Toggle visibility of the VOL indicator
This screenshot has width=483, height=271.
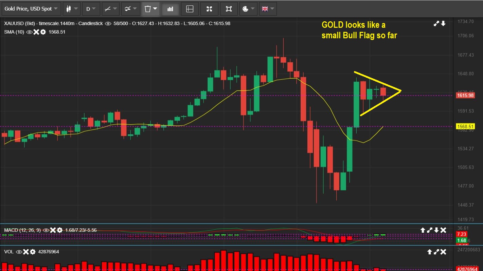pos(19,252)
